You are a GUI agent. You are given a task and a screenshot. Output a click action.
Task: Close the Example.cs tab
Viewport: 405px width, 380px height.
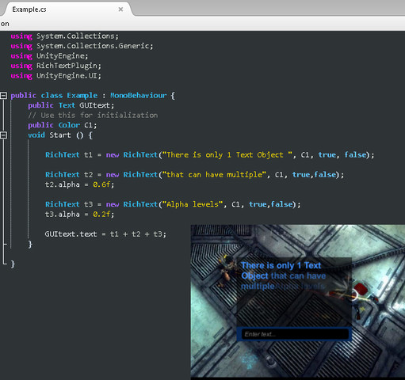(120, 9)
